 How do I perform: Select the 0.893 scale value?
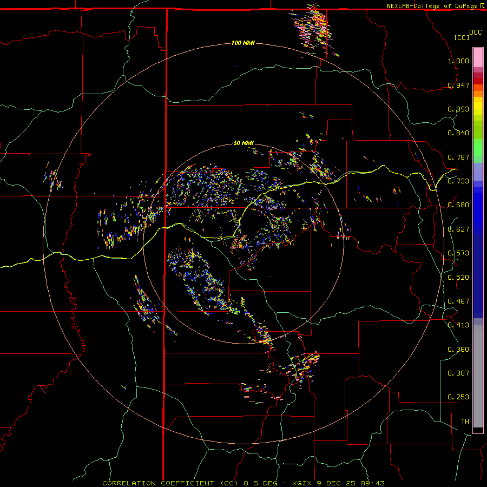458,109
